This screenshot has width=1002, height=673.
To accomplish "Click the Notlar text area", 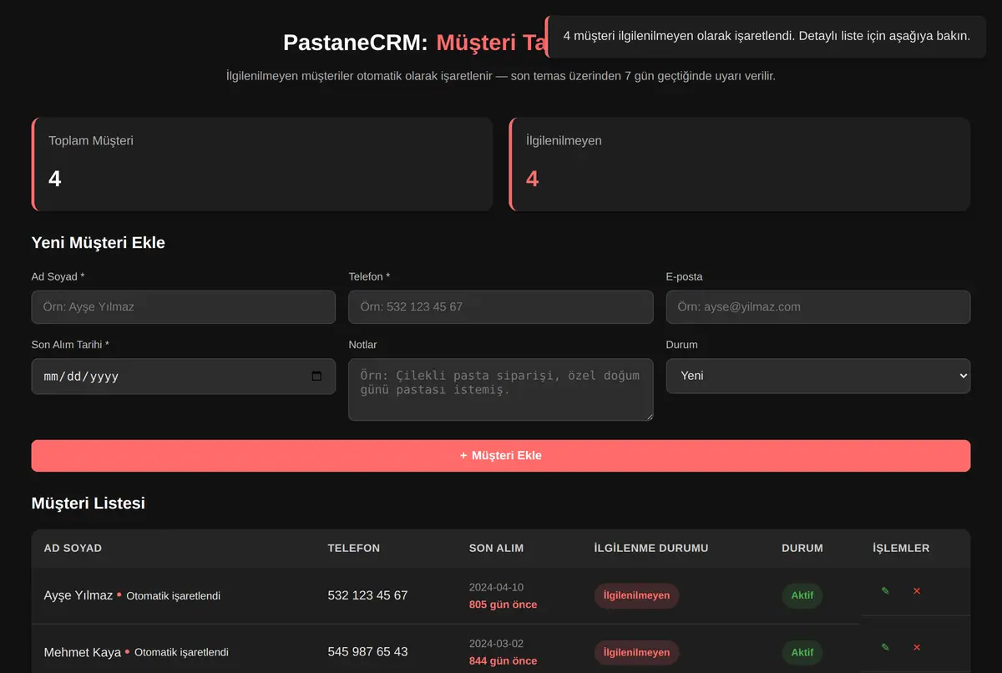I will point(501,390).
